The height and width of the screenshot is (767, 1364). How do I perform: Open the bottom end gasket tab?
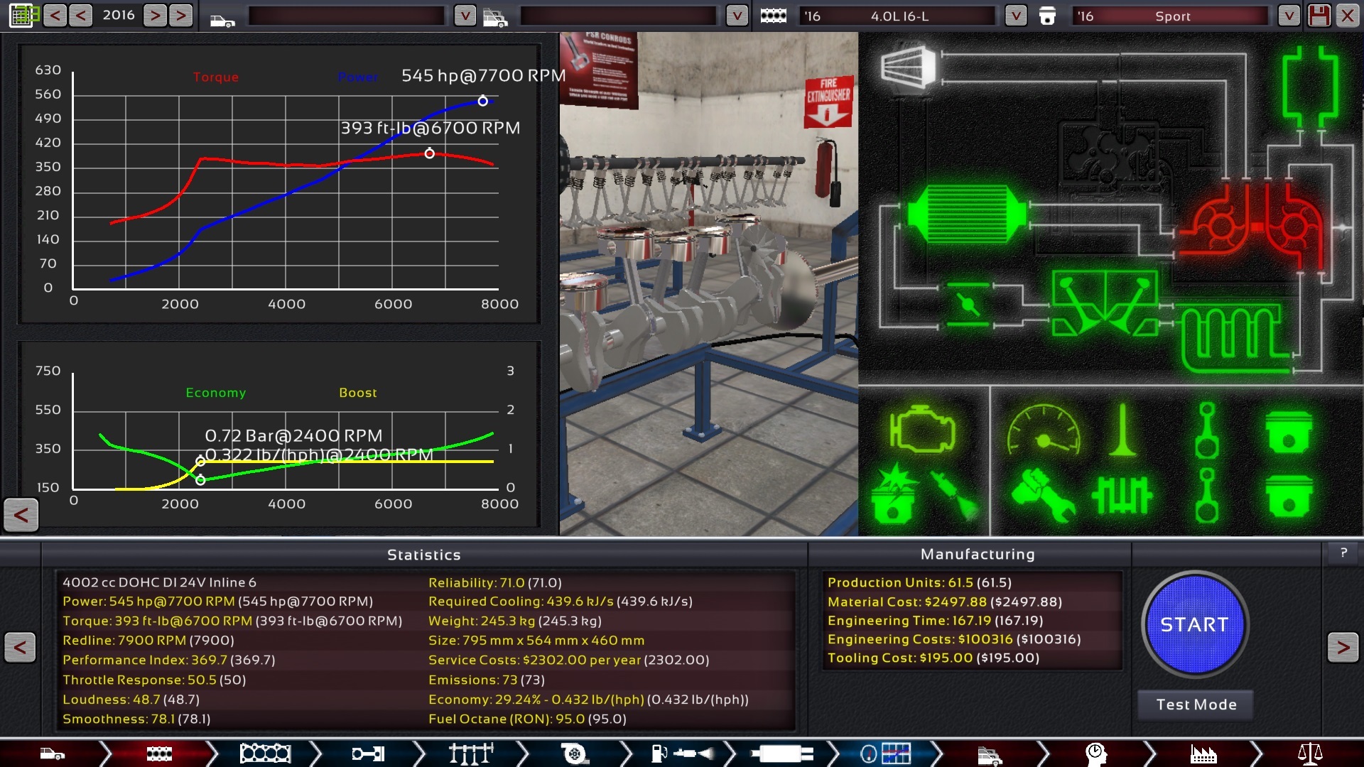pyautogui.click(x=265, y=754)
